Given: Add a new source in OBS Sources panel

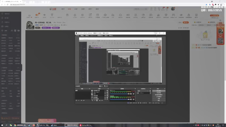Looking at the screenshot, I should click(x=92, y=100).
